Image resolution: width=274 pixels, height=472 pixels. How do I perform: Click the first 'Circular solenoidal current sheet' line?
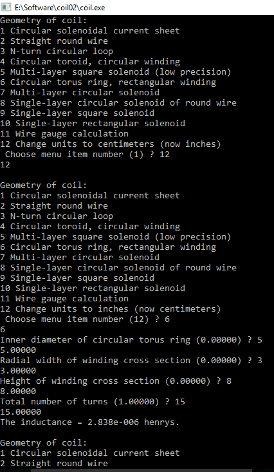(90, 31)
